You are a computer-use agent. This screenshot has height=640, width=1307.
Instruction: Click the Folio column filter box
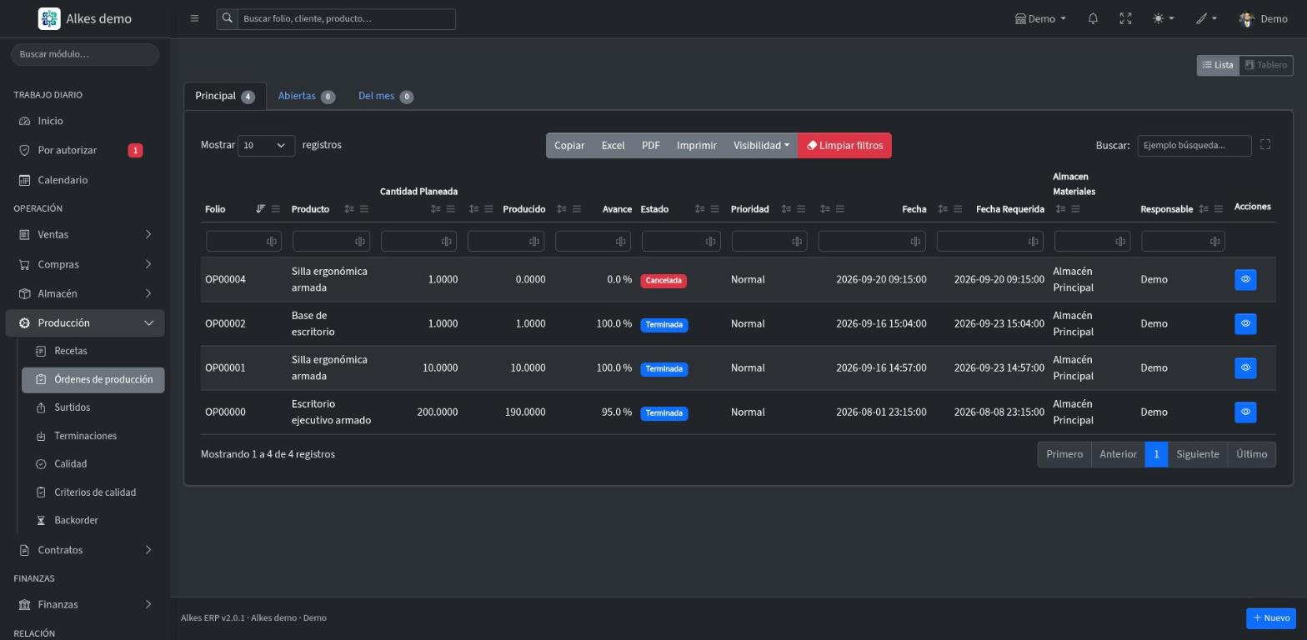pos(243,241)
